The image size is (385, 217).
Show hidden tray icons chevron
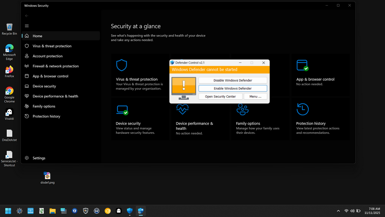pos(338,211)
